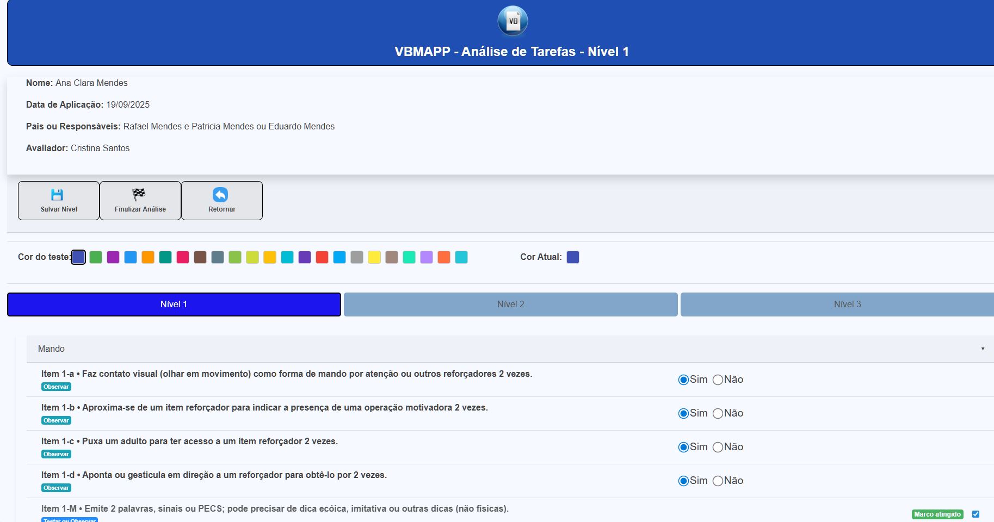The image size is (994, 522).
Task: Click Observar badge under Item 1-c
Action: 56,454
